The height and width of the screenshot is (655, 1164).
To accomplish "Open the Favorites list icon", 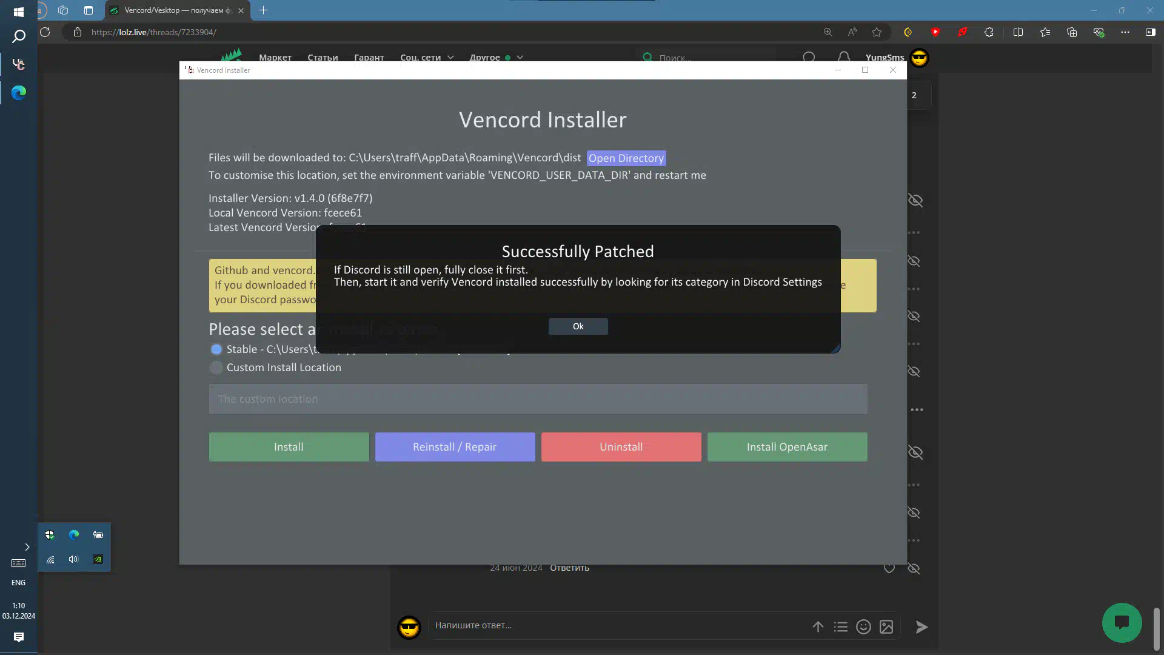I will click(x=1045, y=32).
